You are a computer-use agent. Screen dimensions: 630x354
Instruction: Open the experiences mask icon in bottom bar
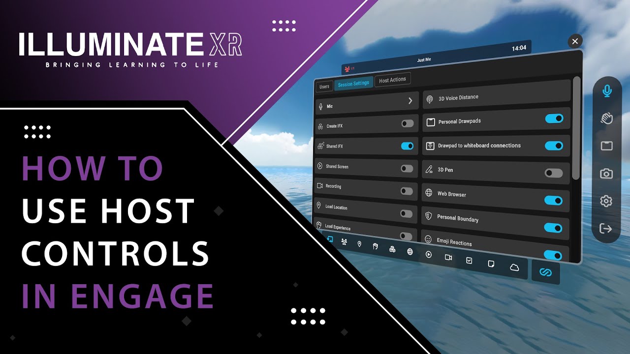[376, 246]
